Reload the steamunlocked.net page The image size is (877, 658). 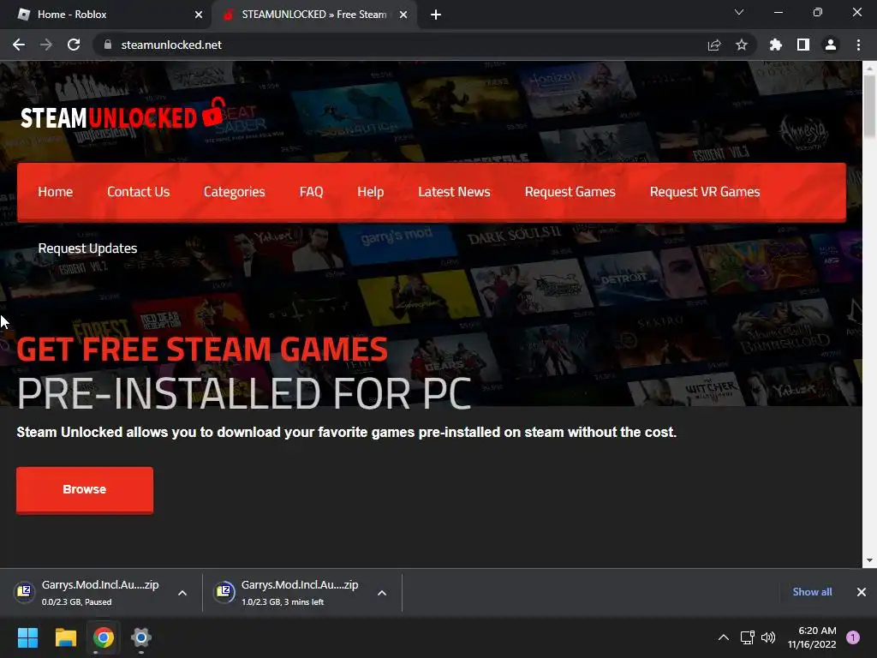(74, 45)
